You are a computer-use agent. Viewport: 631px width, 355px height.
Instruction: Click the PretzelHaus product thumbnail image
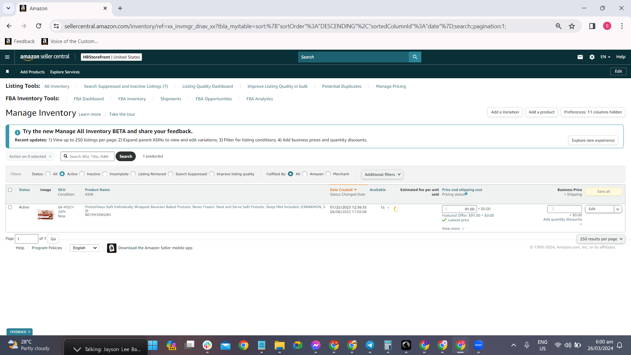point(46,214)
